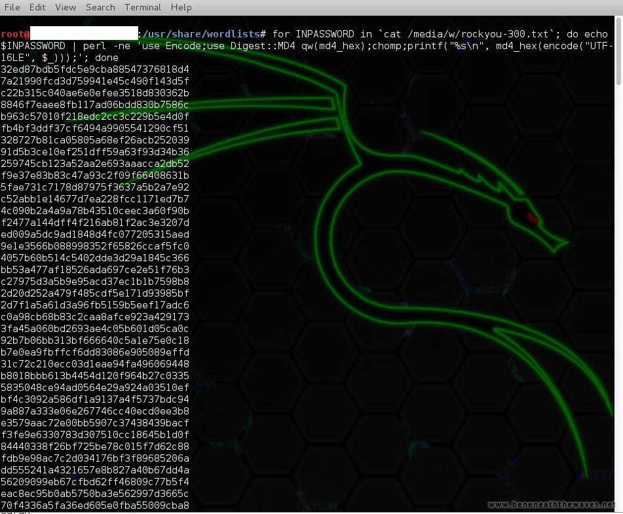Open the View menu

coord(66,8)
